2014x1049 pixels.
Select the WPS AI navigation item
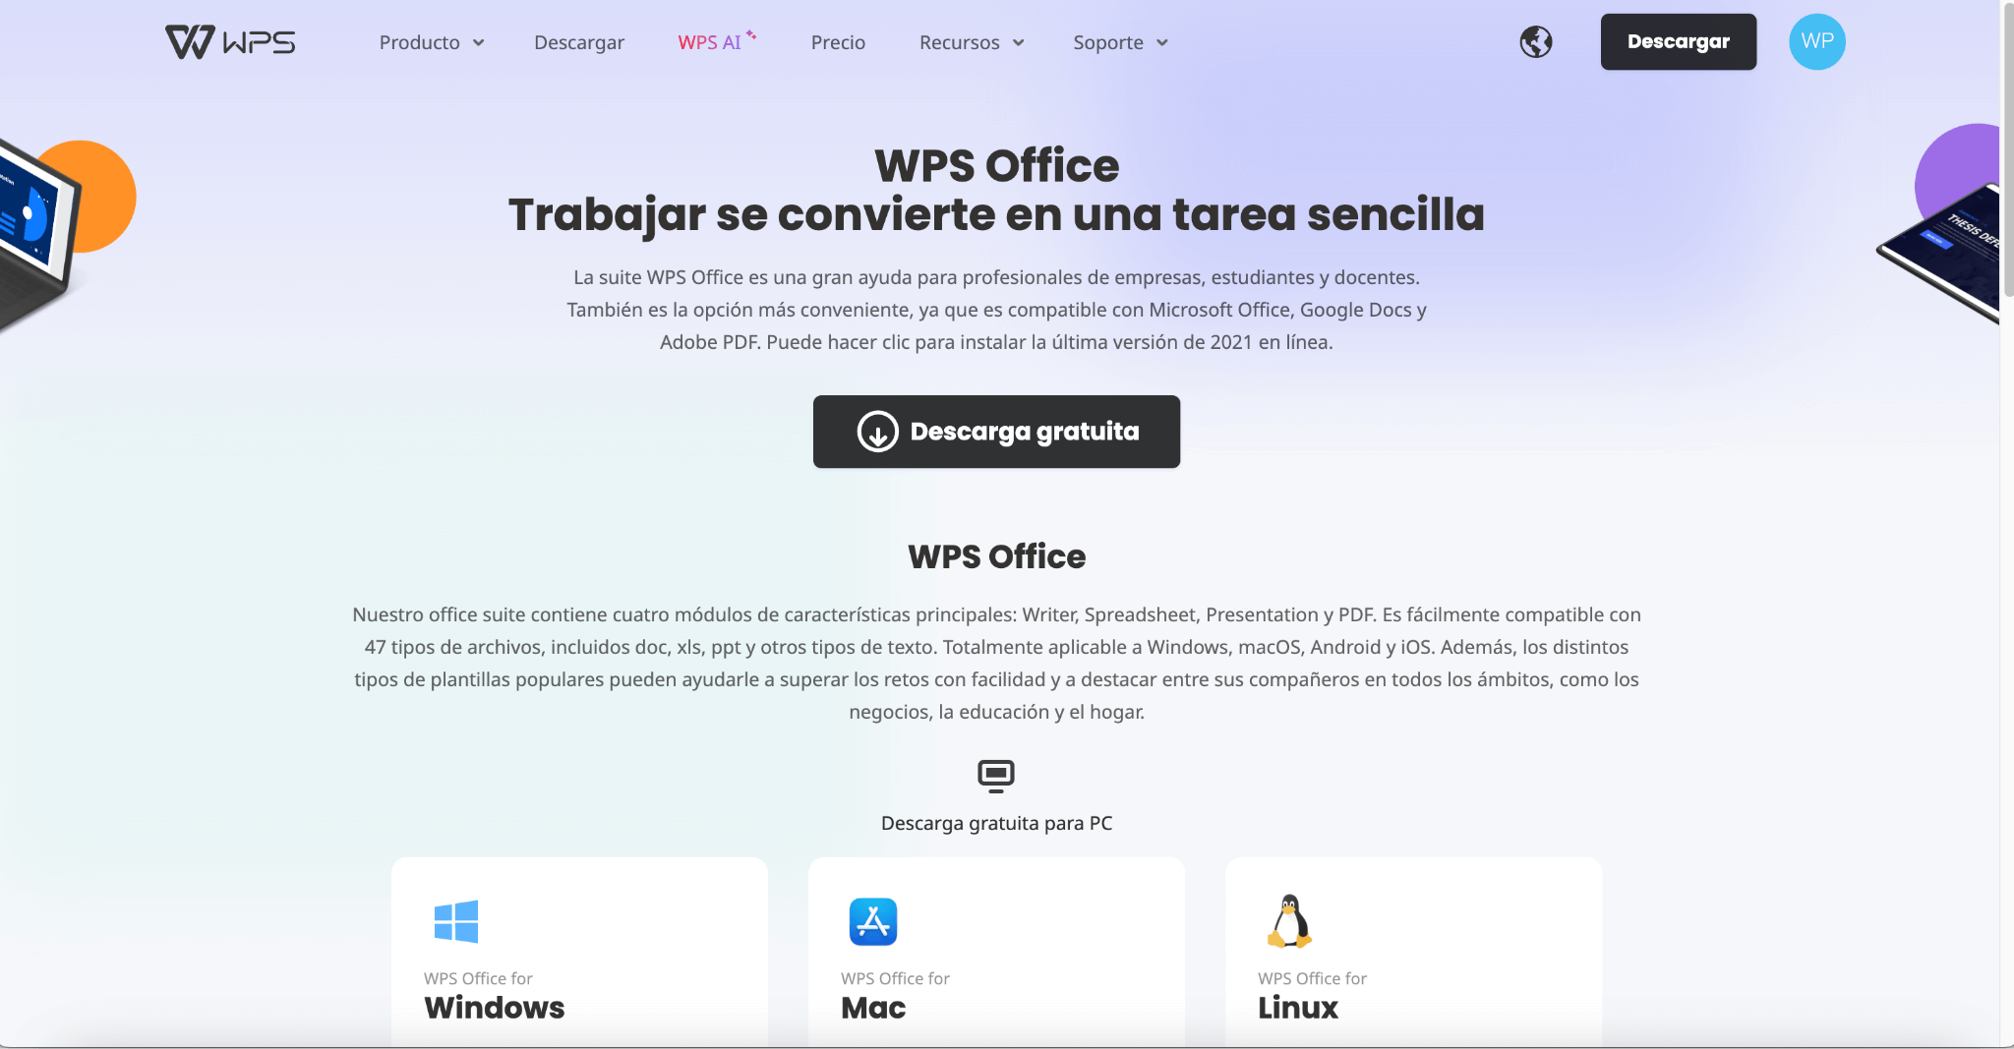coord(710,42)
